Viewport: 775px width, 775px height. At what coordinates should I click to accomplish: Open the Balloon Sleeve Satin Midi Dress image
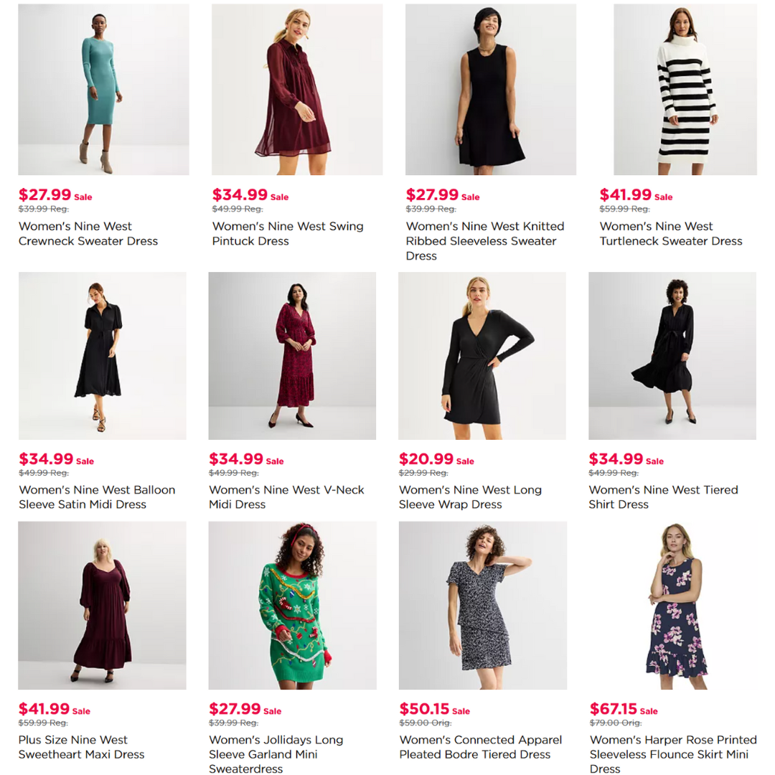point(103,356)
